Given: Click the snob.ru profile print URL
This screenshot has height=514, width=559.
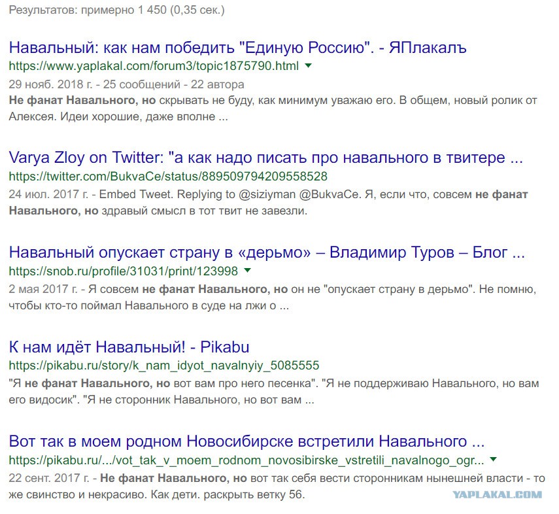Looking at the screenshot, I should (x=124, y=271).
